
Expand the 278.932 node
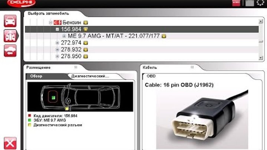pyautogui.click(x=57, y=50)
